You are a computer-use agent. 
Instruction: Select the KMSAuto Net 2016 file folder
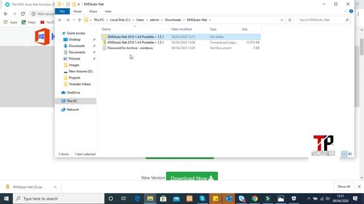coord(181,37)
